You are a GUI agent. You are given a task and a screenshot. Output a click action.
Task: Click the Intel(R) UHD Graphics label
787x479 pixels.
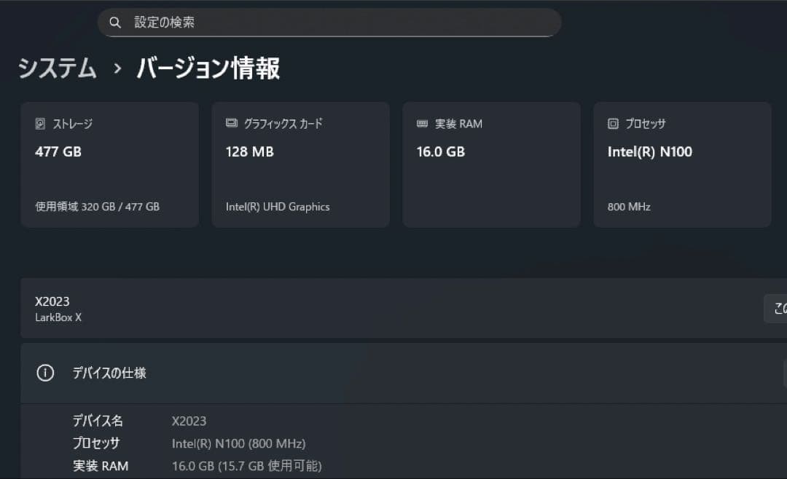(x=278, y=207)
